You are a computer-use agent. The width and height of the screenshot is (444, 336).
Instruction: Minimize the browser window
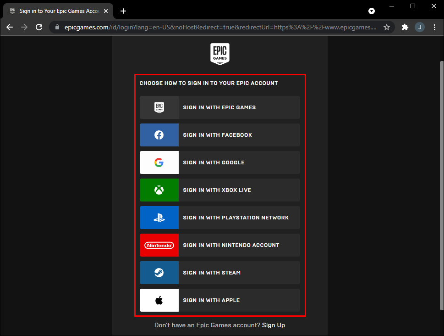click(x=392, y=6)
